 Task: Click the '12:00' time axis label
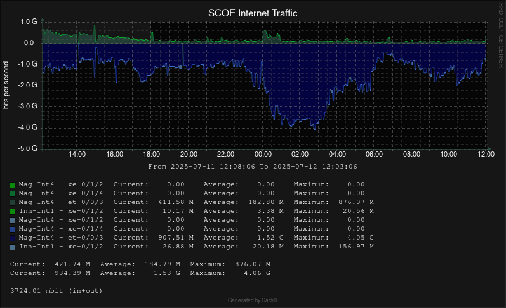click(x=486, y=155)
